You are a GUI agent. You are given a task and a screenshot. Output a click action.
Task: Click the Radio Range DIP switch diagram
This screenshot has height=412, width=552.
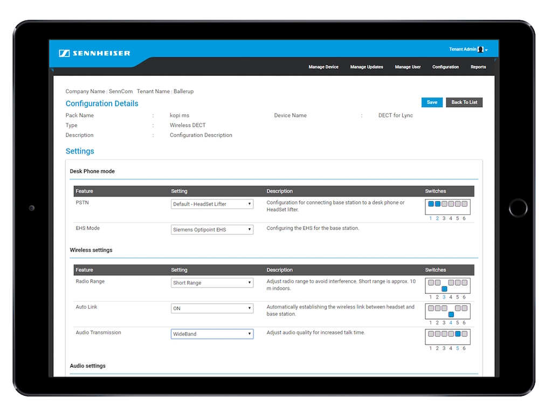(447, 286)
